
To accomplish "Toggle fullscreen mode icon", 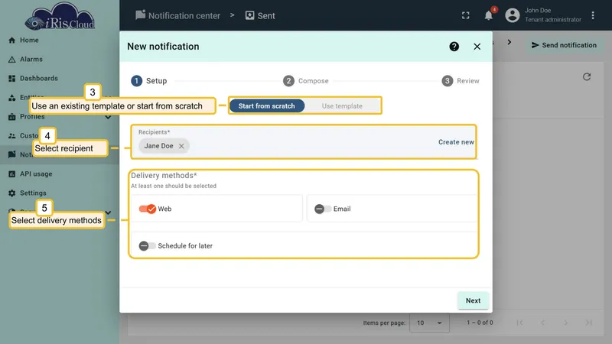I will pyautogui.click(x=466, y=15).
